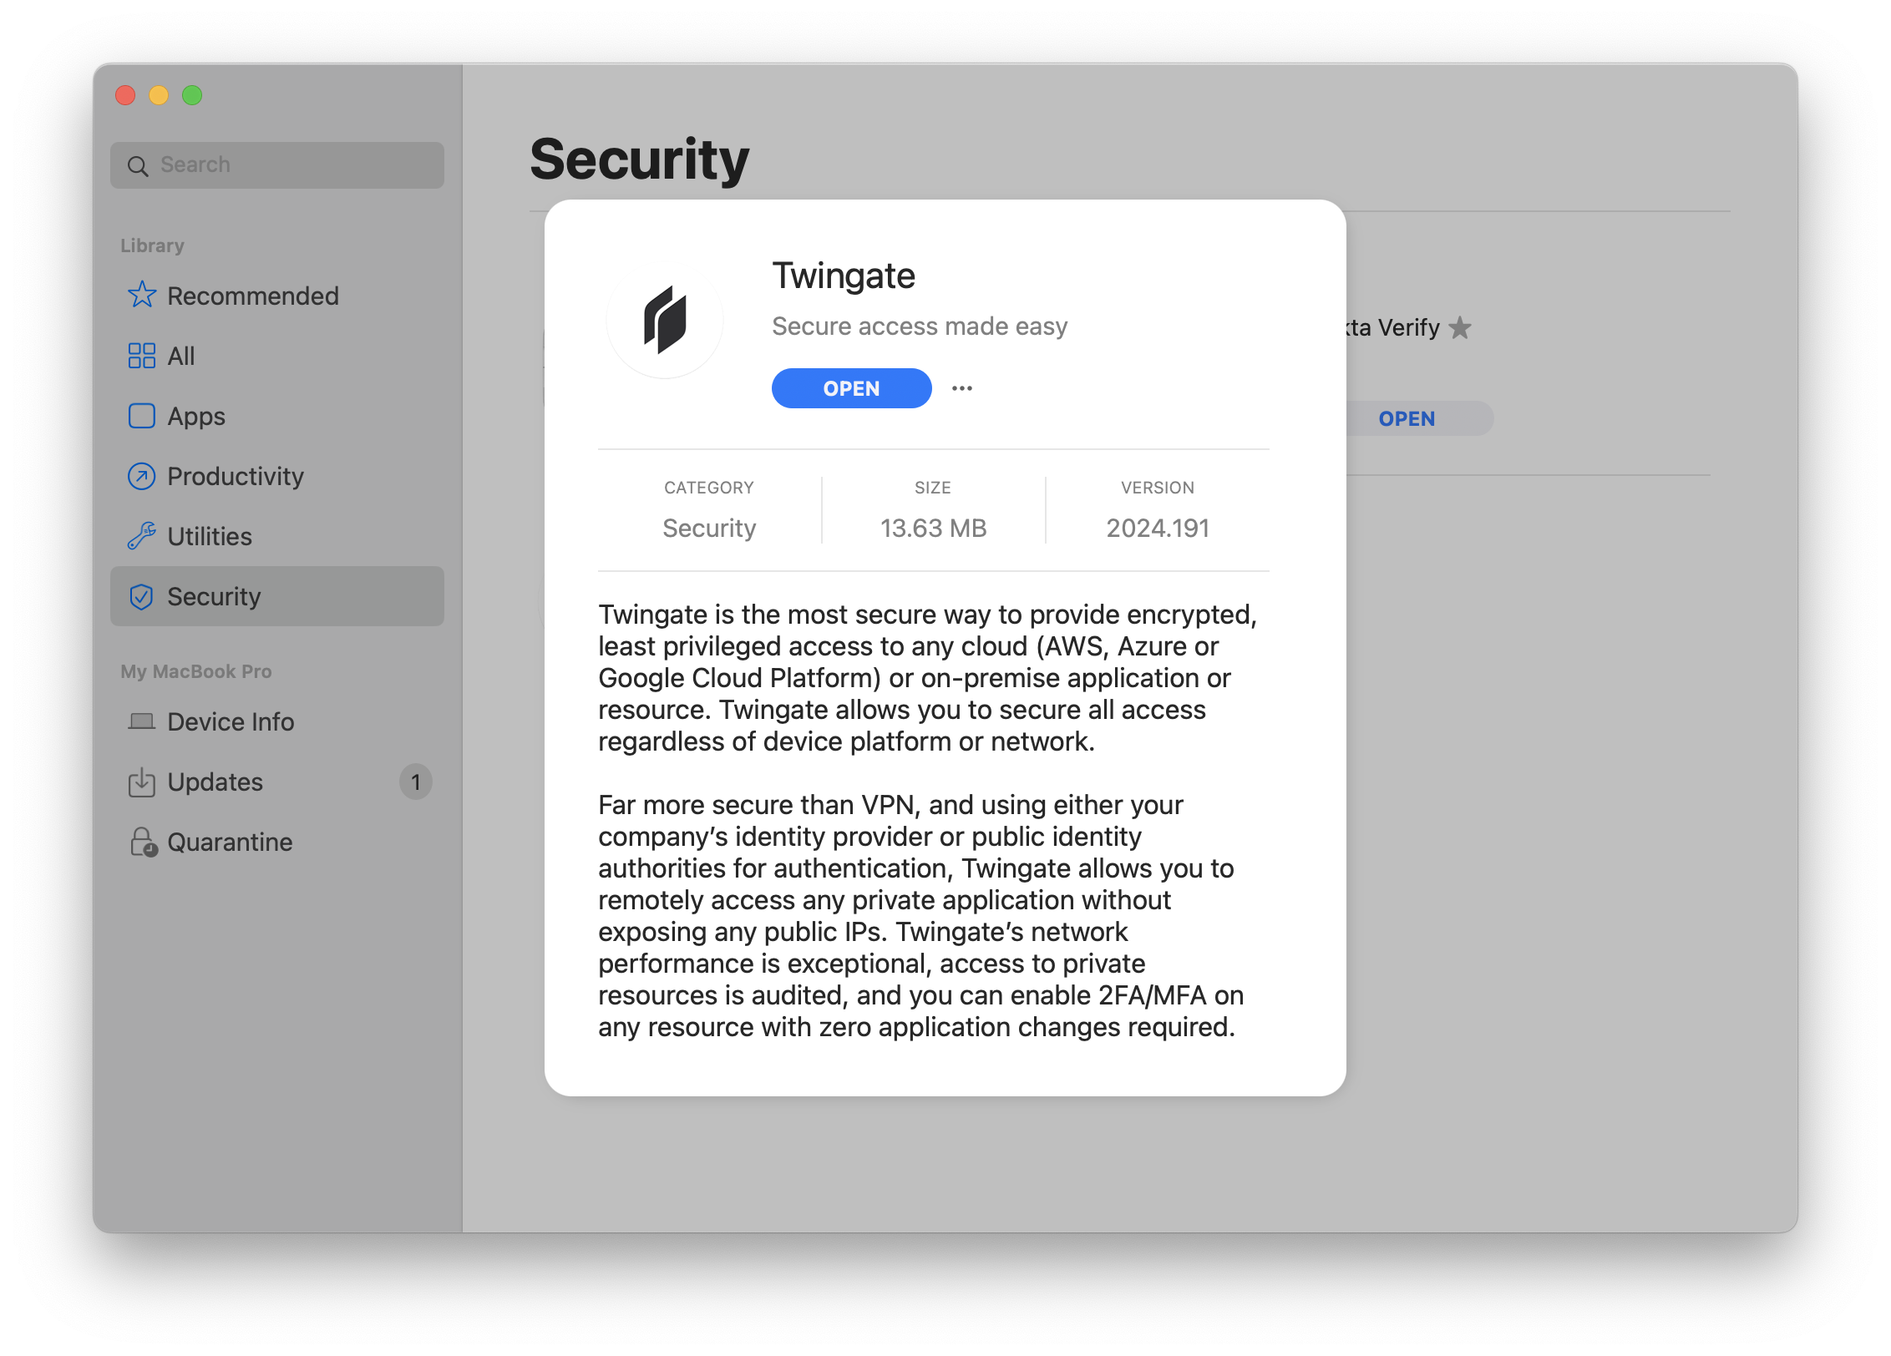Click the Okta Verify star icon
The width and height of the screenshot is (1891, 1356).
(x=1460, y=327)
